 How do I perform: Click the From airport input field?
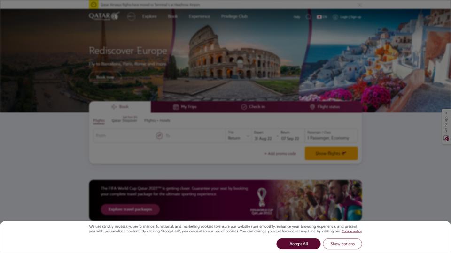(x=124, y=135)
